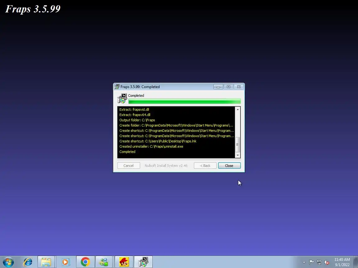
Task: Select 'Created uninstaller' log line
Action: tap(151, 146)
